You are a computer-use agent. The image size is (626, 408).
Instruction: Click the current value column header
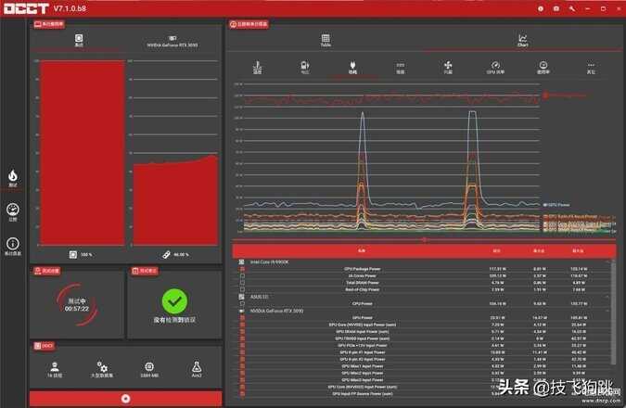[497, 250]
